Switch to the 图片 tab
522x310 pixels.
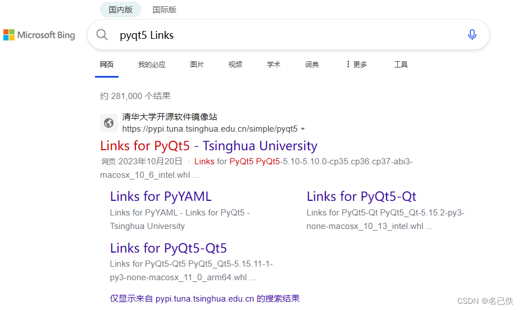pos(197,65)
